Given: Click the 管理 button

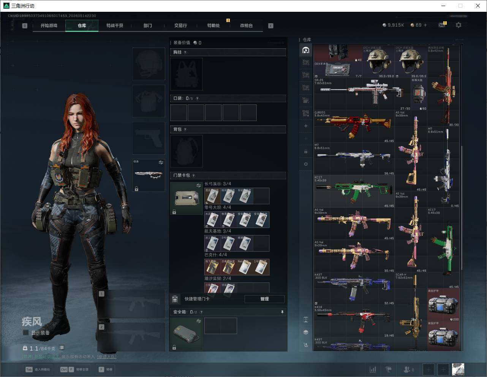Looking at the screenshot, I should 264,299.
